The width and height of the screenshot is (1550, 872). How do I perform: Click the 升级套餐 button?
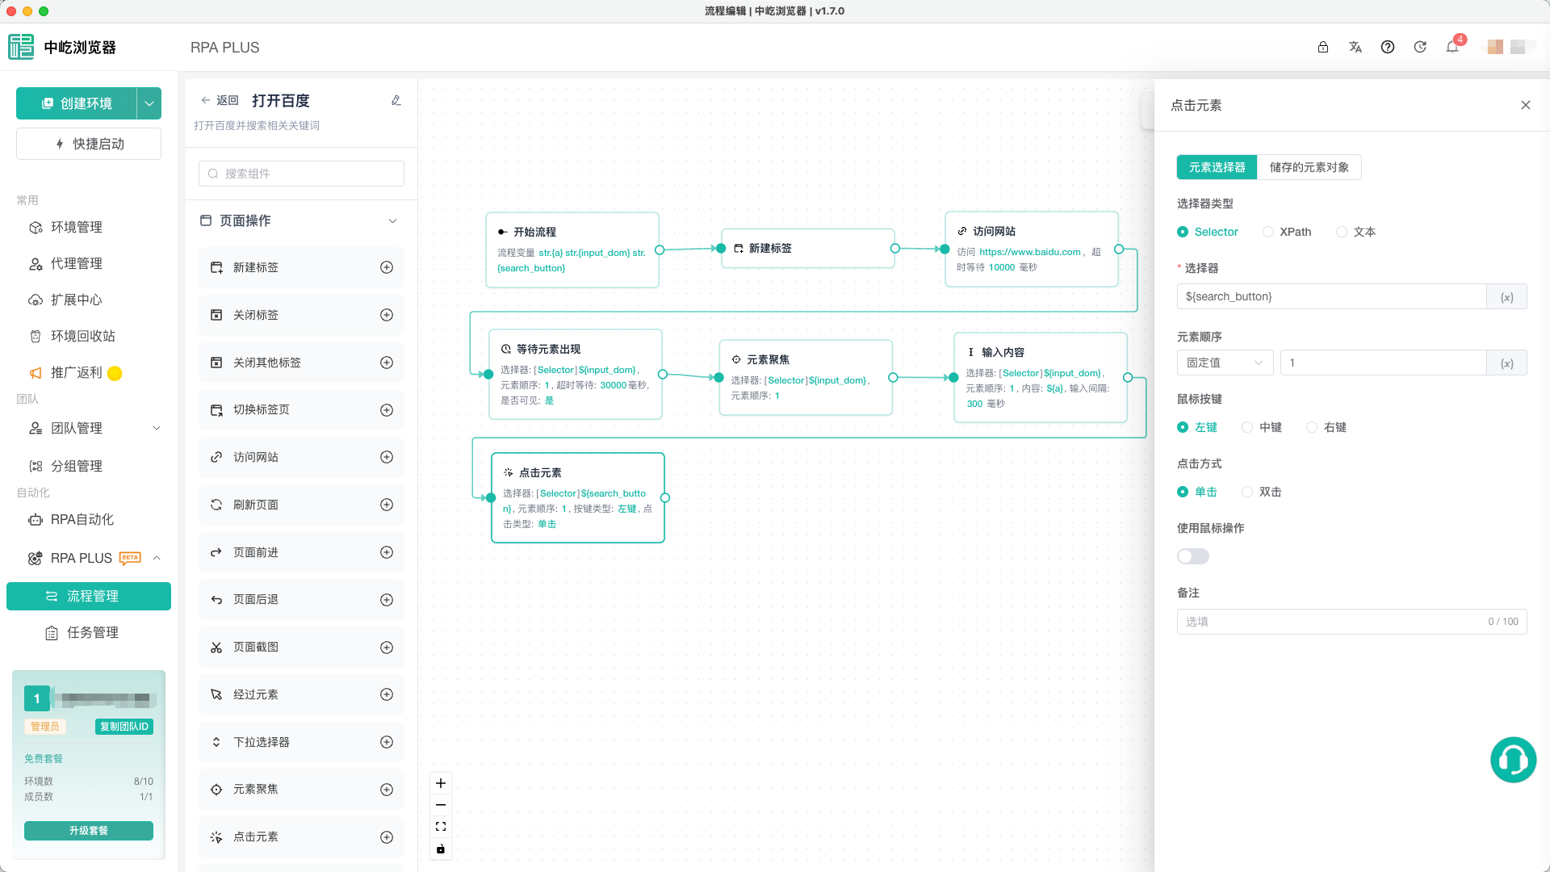pyautogui.click(x=89, y=830)
